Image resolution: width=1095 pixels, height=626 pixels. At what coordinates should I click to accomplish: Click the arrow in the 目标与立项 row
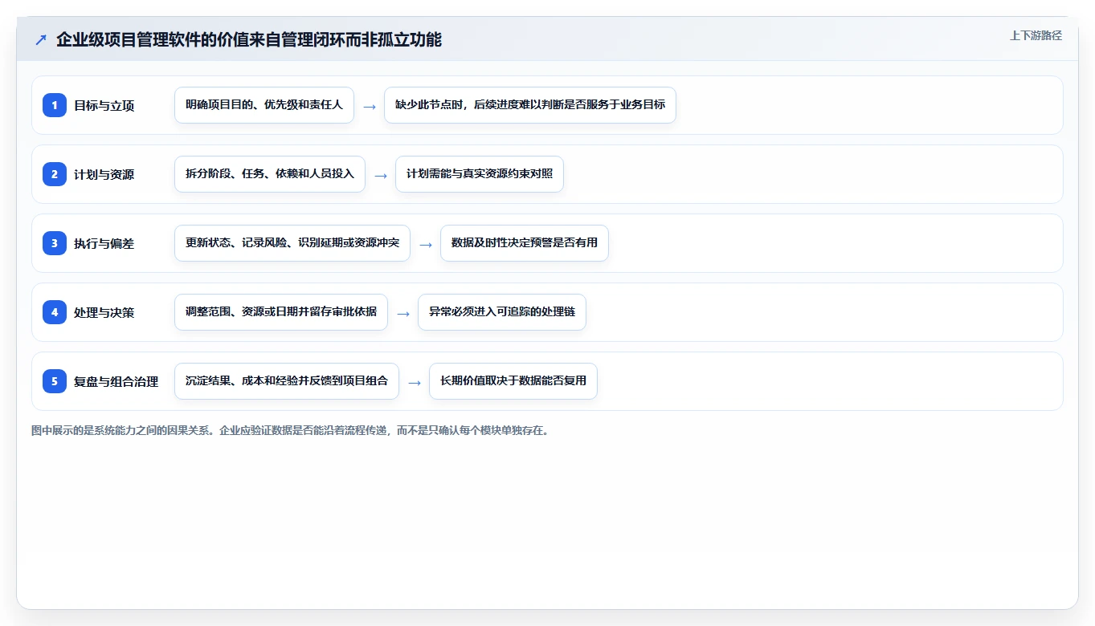[370, 107]
